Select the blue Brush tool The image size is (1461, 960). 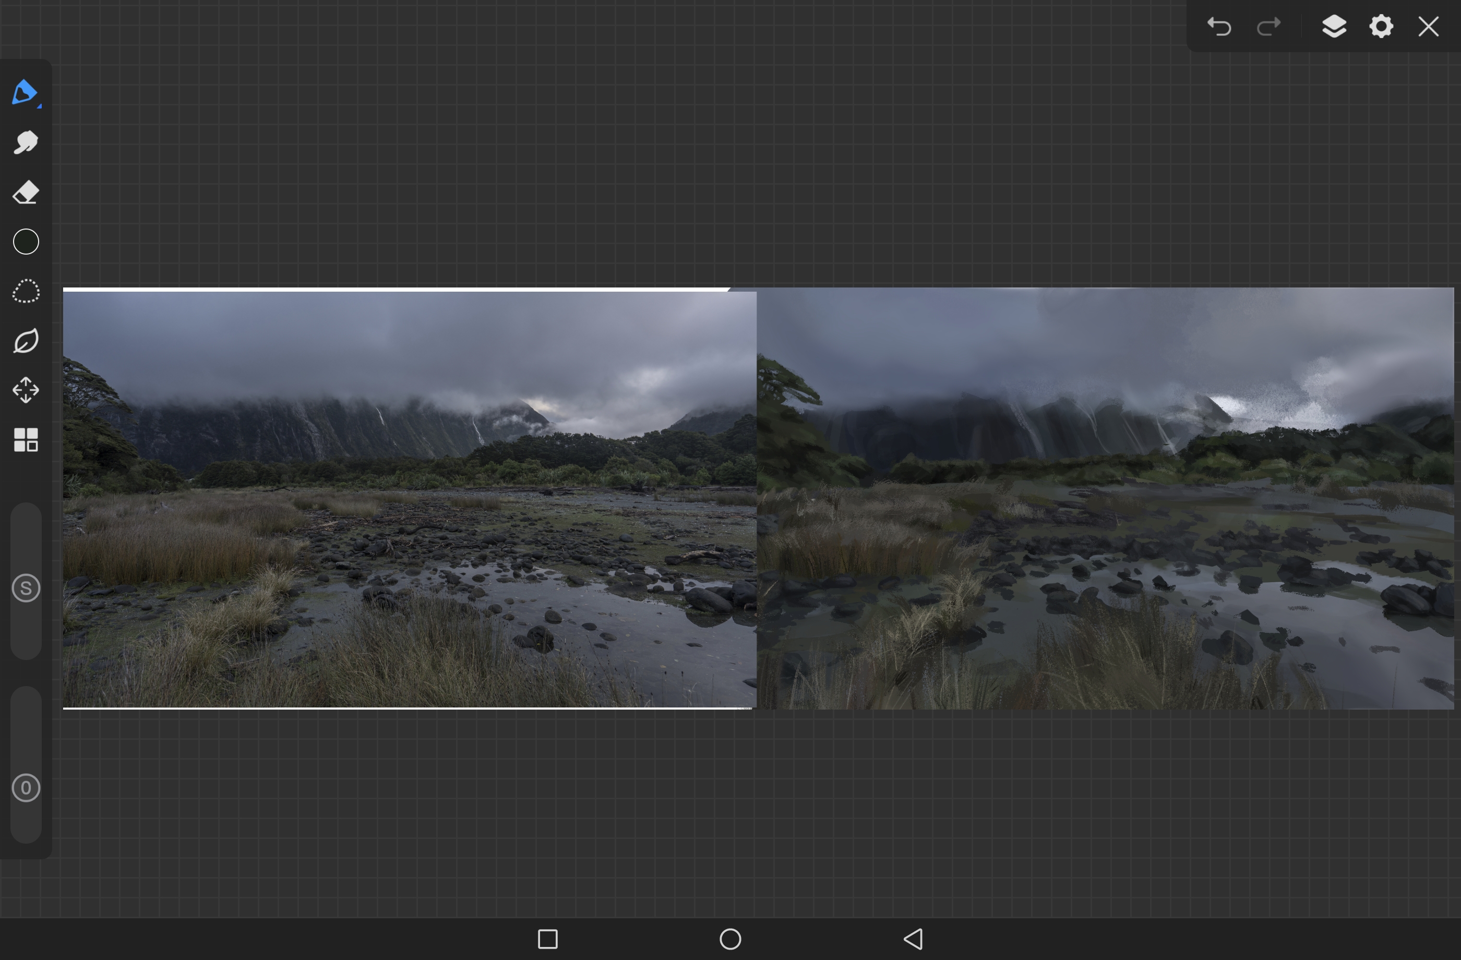[25, 93]
